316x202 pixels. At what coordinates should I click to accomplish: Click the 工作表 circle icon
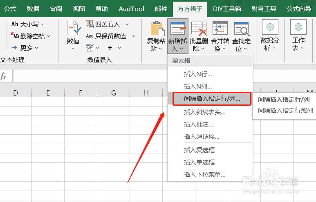click(298, 27)
